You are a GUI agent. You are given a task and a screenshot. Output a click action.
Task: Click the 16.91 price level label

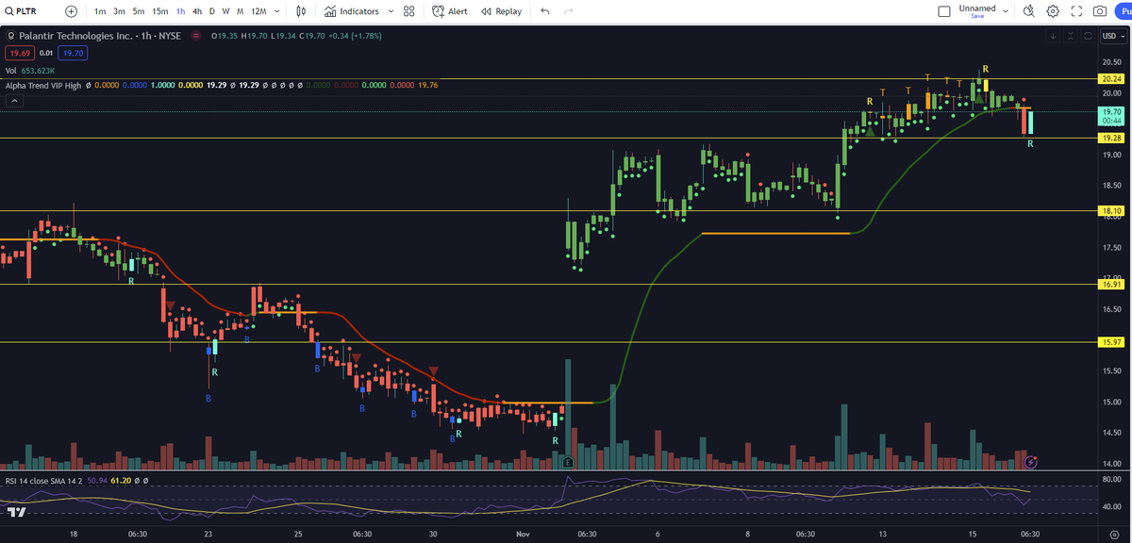click(1113, 284)
